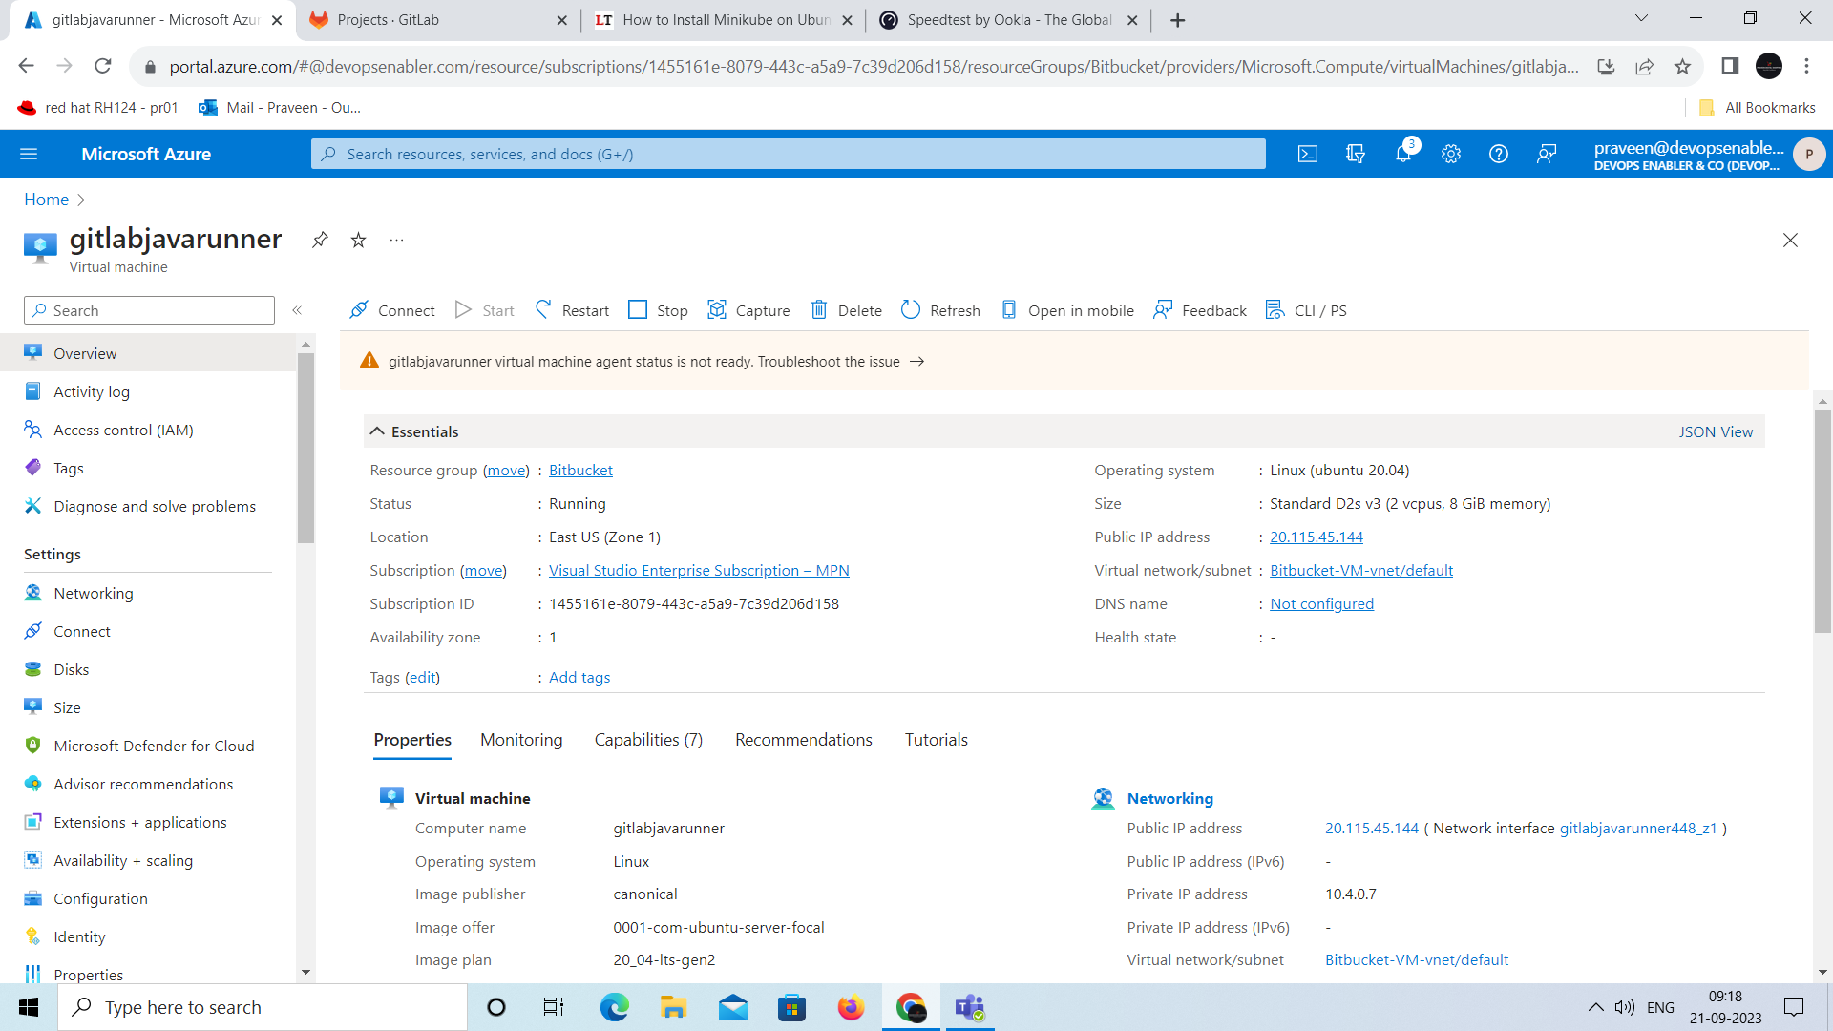Select the Properties tab
This screenshot has height=1031, width=1833.
412,740
